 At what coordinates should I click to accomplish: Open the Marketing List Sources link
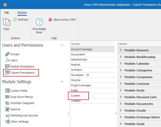[x=24, y=115]
